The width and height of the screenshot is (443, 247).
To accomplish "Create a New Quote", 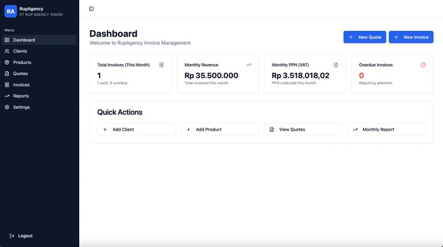I will click(364, 37).
